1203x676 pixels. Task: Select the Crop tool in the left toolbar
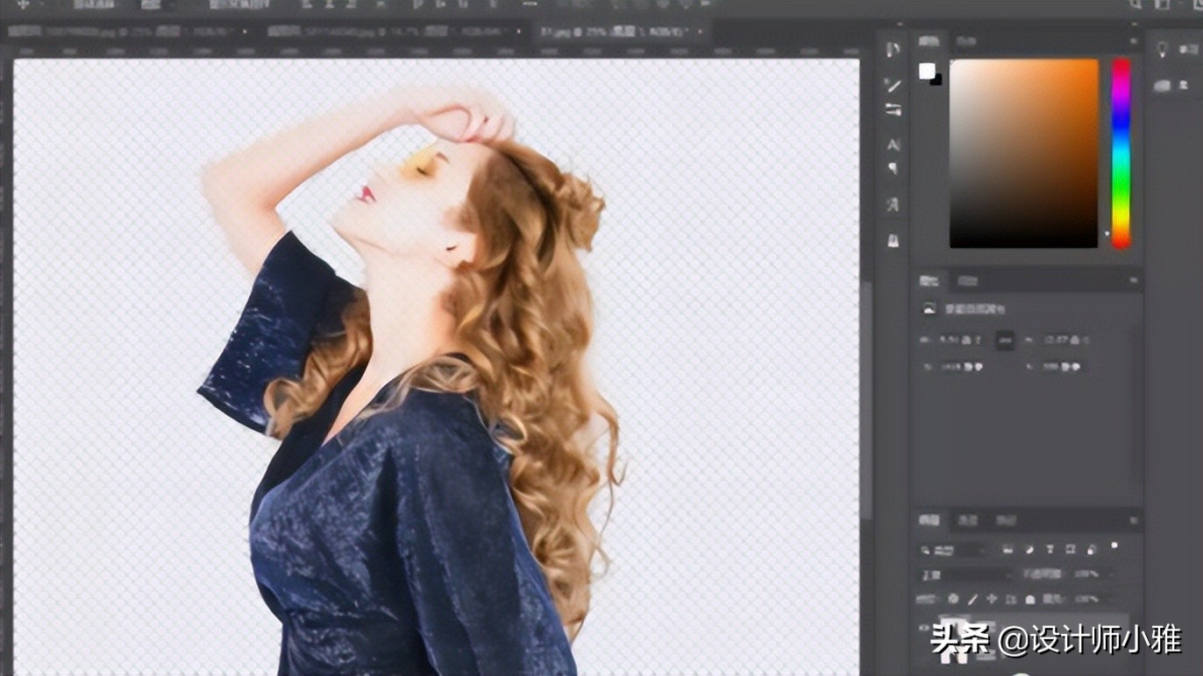pyautogui.click(x=894, y=109)
